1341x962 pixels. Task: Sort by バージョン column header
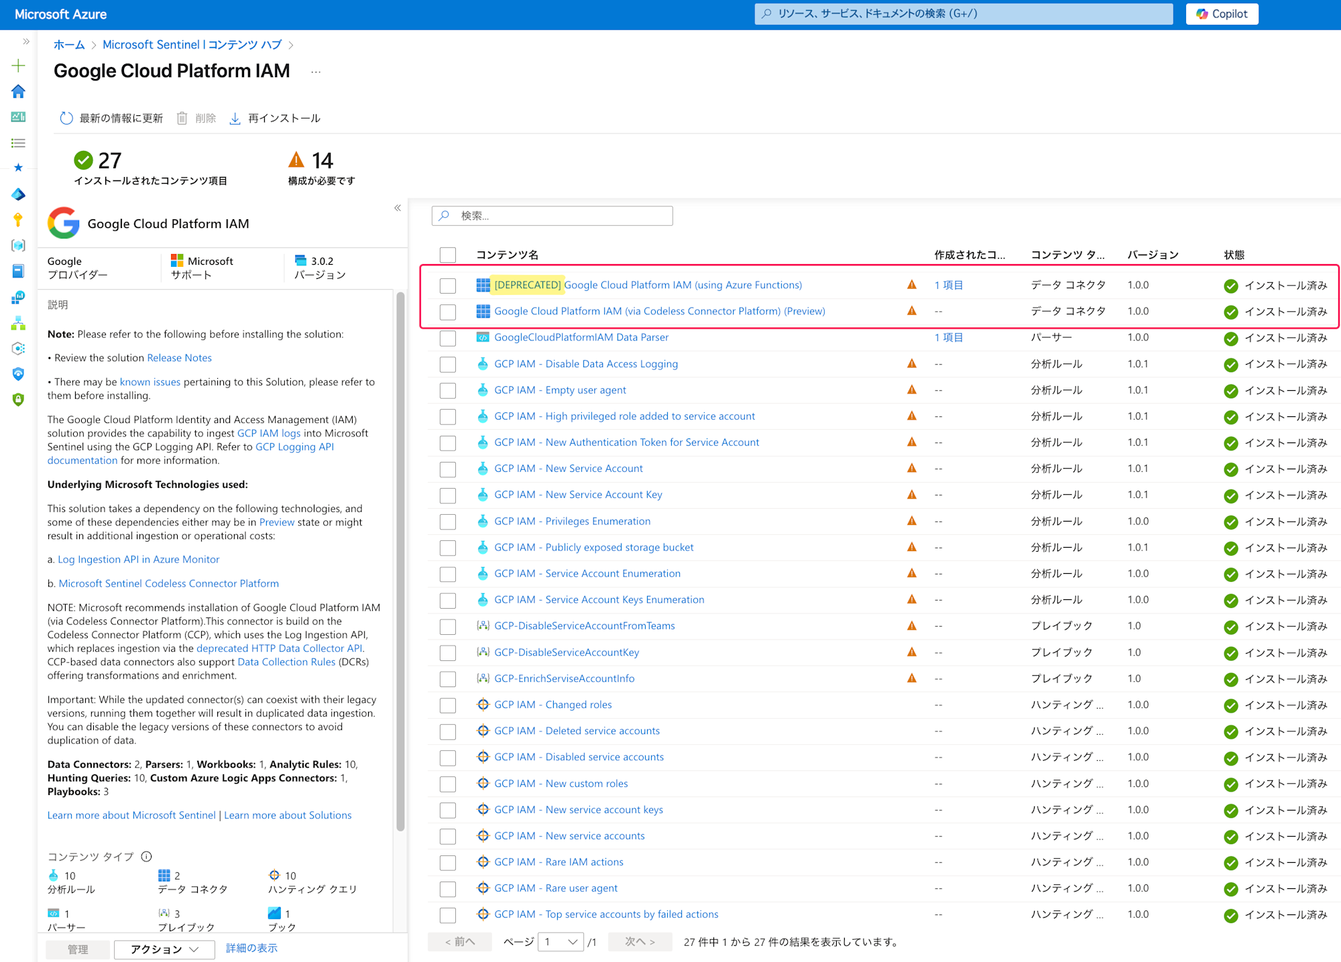(x=1153, y=255)
